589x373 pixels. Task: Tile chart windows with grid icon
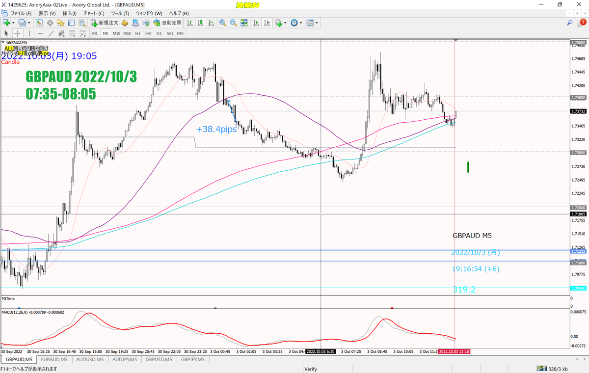coord(244,23)
